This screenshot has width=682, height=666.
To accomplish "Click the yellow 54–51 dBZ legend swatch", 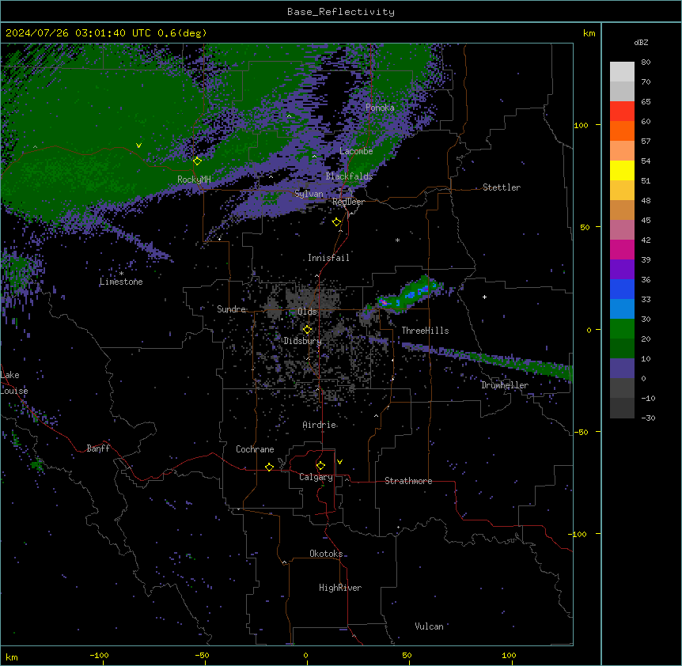I will tap(622, 170).
